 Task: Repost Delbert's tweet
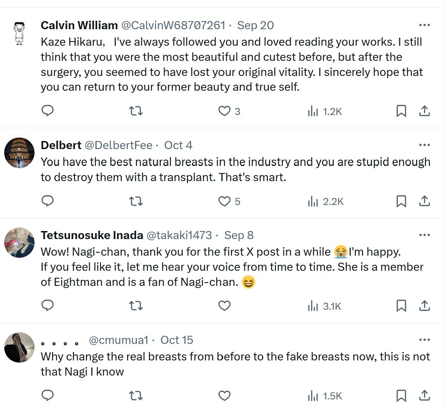136,201
